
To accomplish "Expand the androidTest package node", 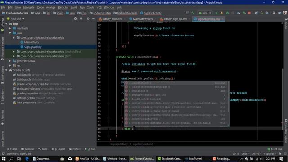I will (x=14, y=52).
